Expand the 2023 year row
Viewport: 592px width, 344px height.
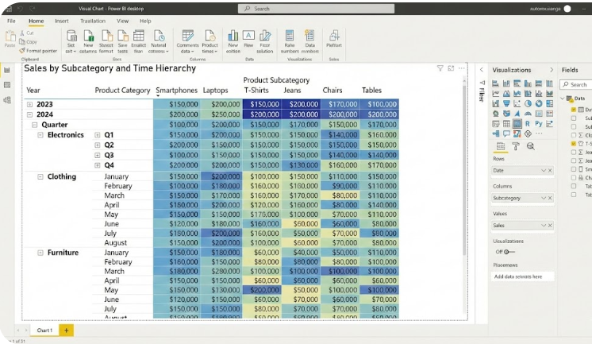(30, 104)
